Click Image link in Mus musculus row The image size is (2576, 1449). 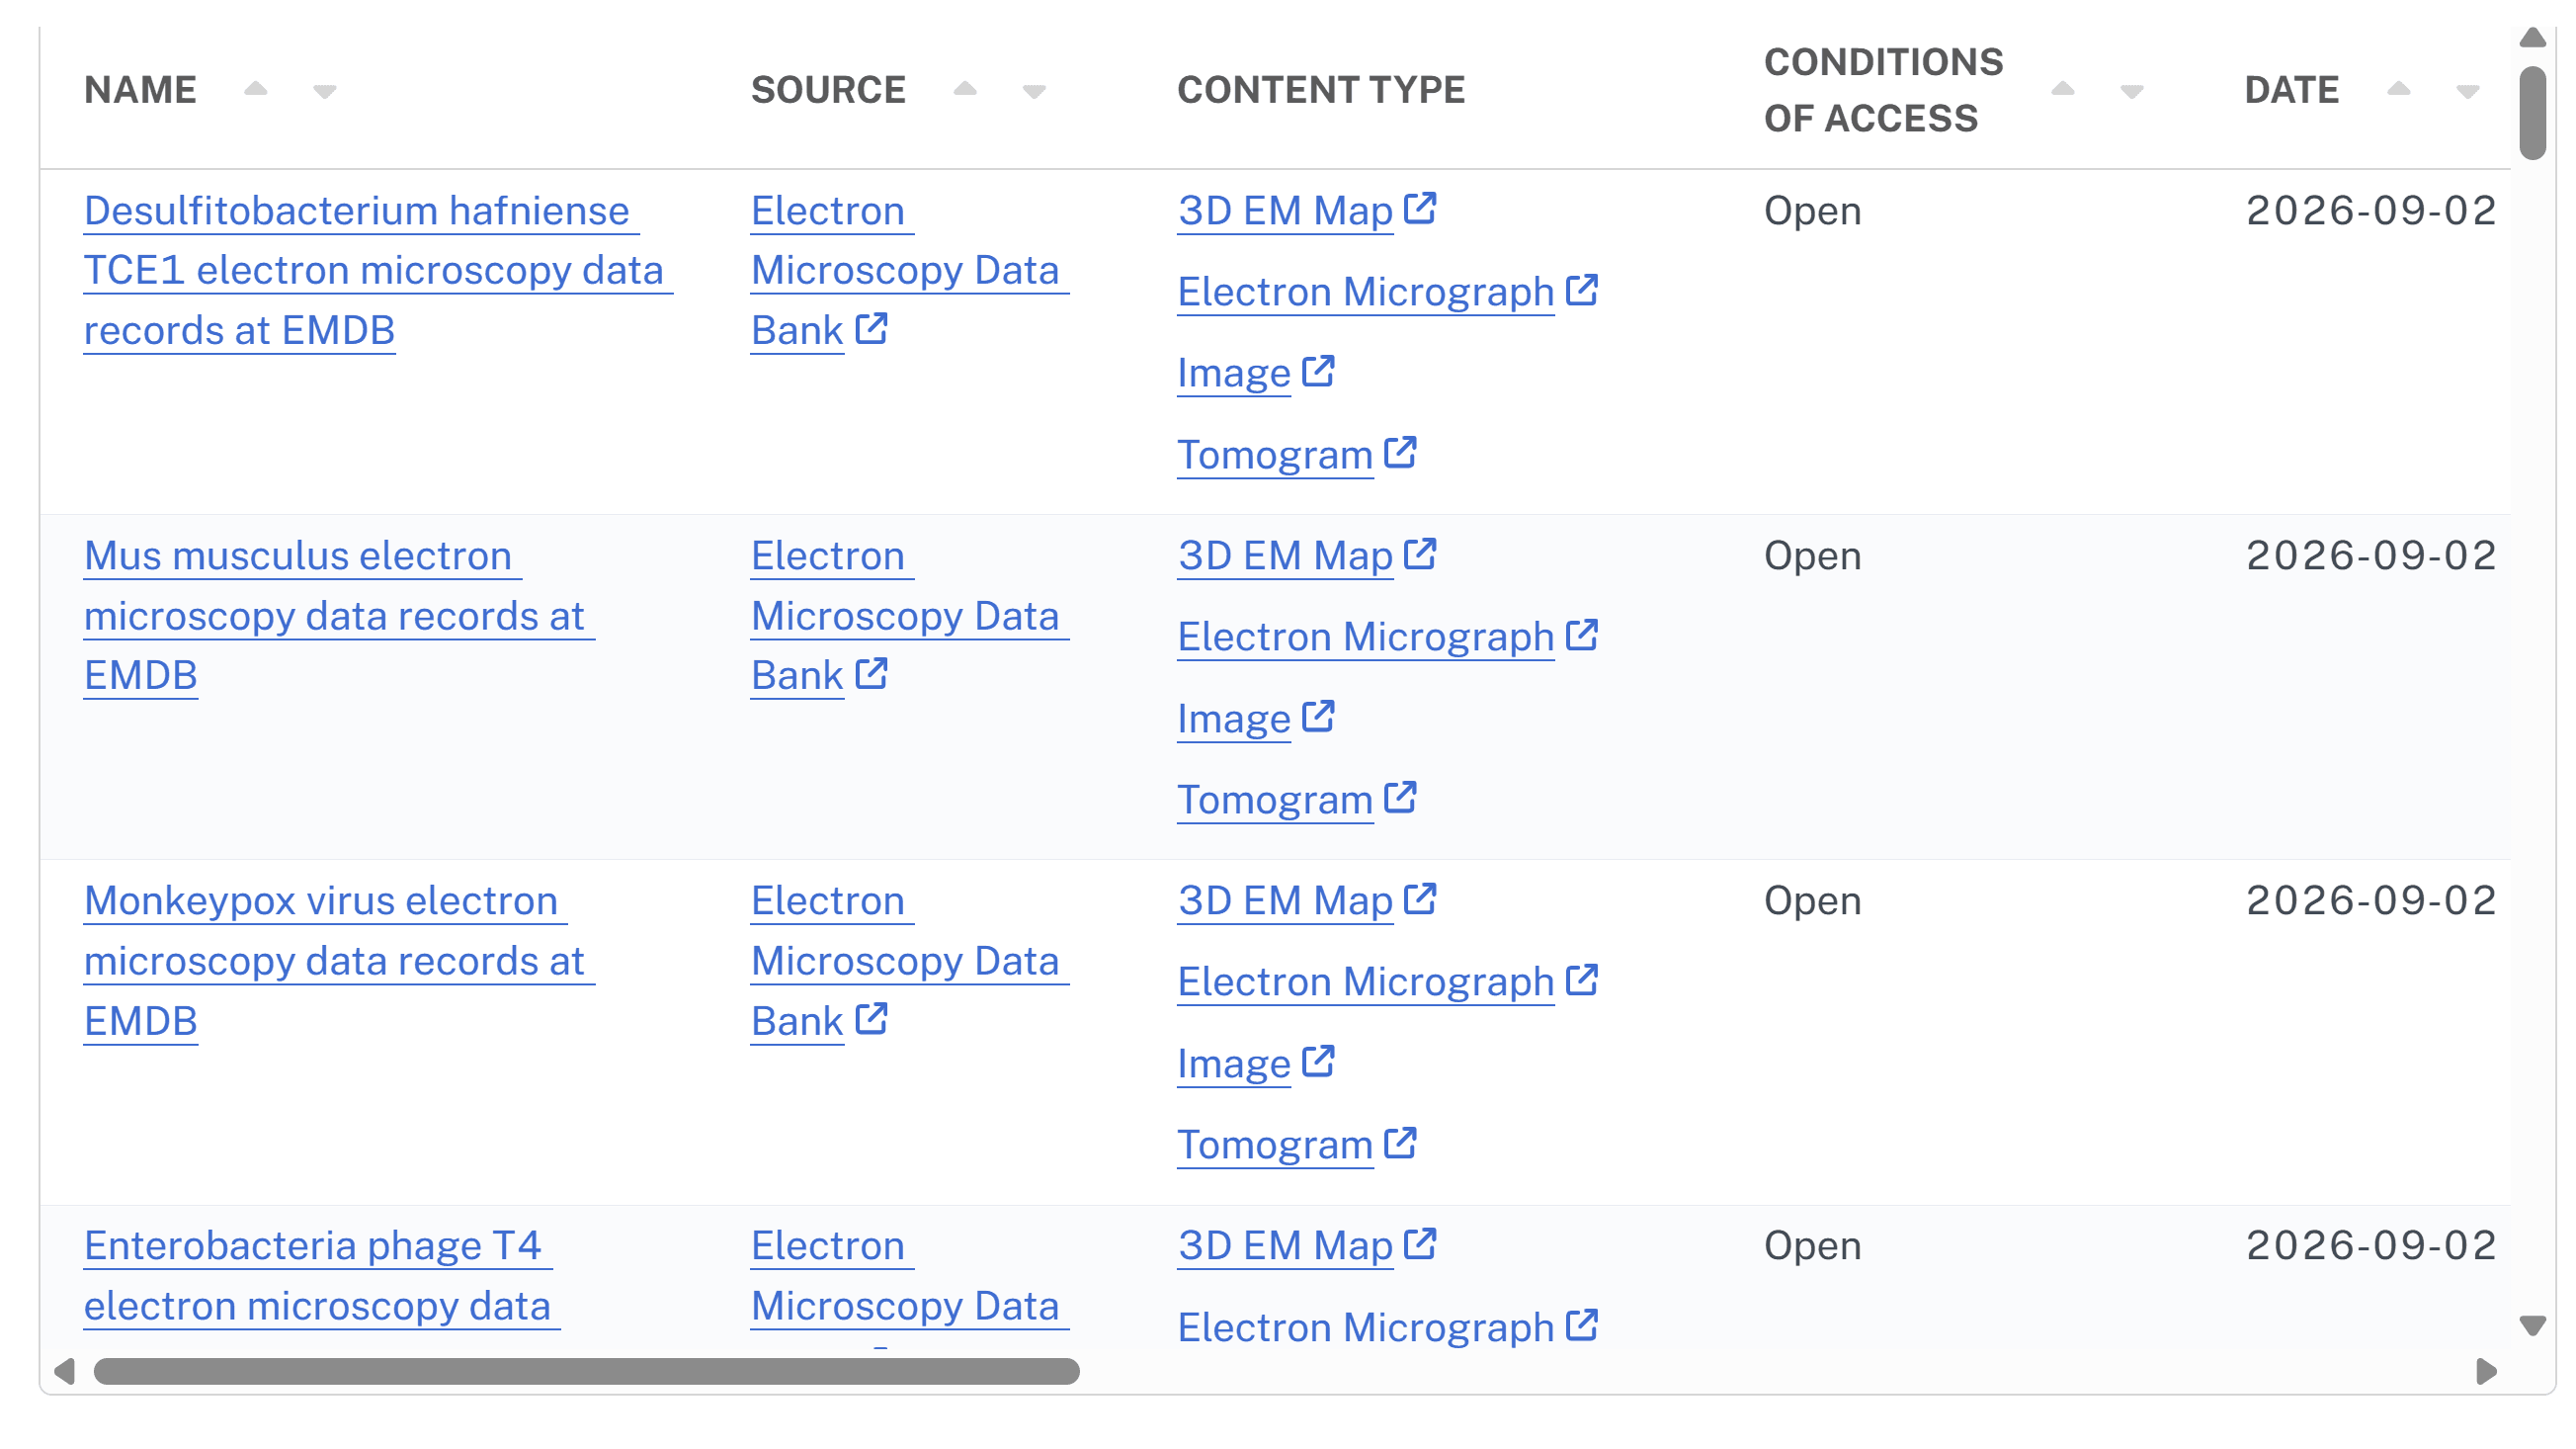pos(1234,719)
